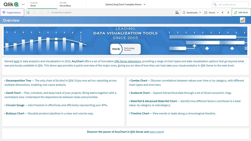This screenshot has height=141, width=251.
Task: Switch to the Narrate Storytelling tab
Action: click(x=71, y=4)
